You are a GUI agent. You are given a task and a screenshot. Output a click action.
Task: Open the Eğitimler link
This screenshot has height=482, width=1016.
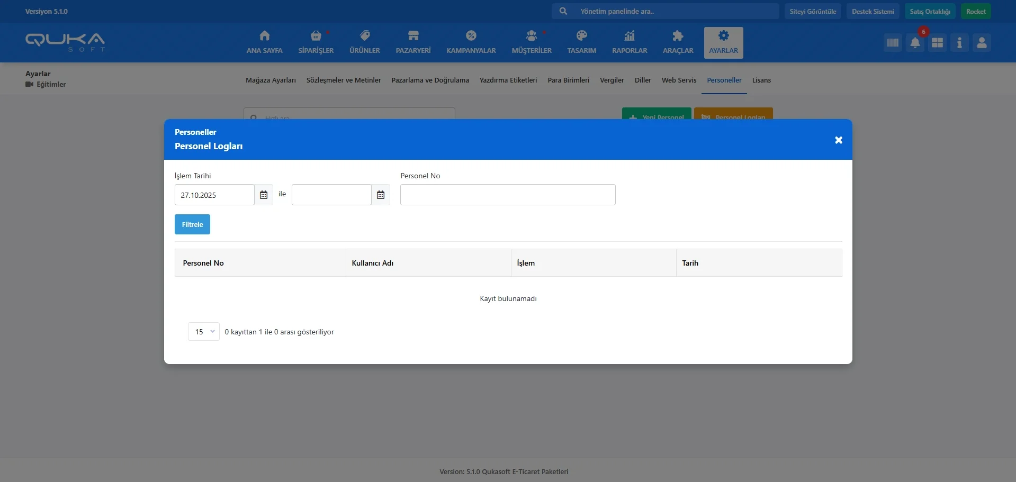point(51,84)
